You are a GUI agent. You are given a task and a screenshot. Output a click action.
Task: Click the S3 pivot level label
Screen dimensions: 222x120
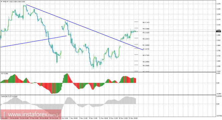pyautogui.click(x=146, y=62)
